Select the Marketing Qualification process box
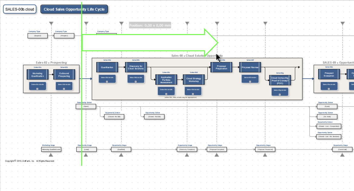The image size is (354, 191). coord(38,75)
